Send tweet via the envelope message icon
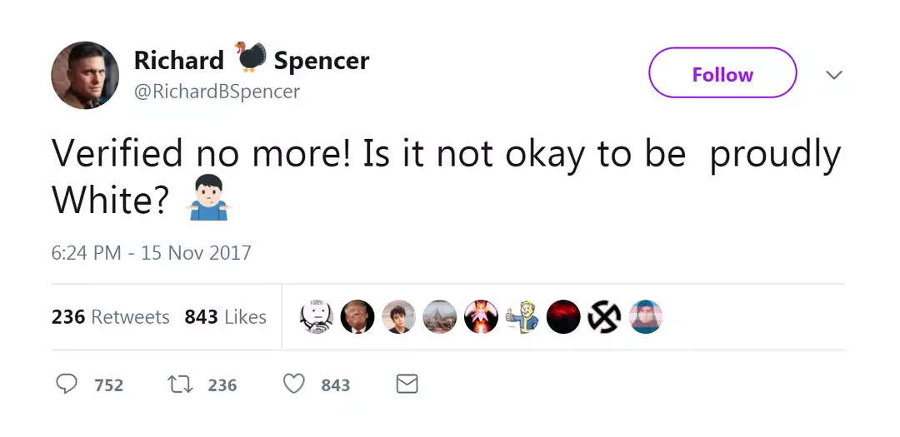The height and width of the screenshot is (437, 900). pyautogui.click(x=406, y=384)
